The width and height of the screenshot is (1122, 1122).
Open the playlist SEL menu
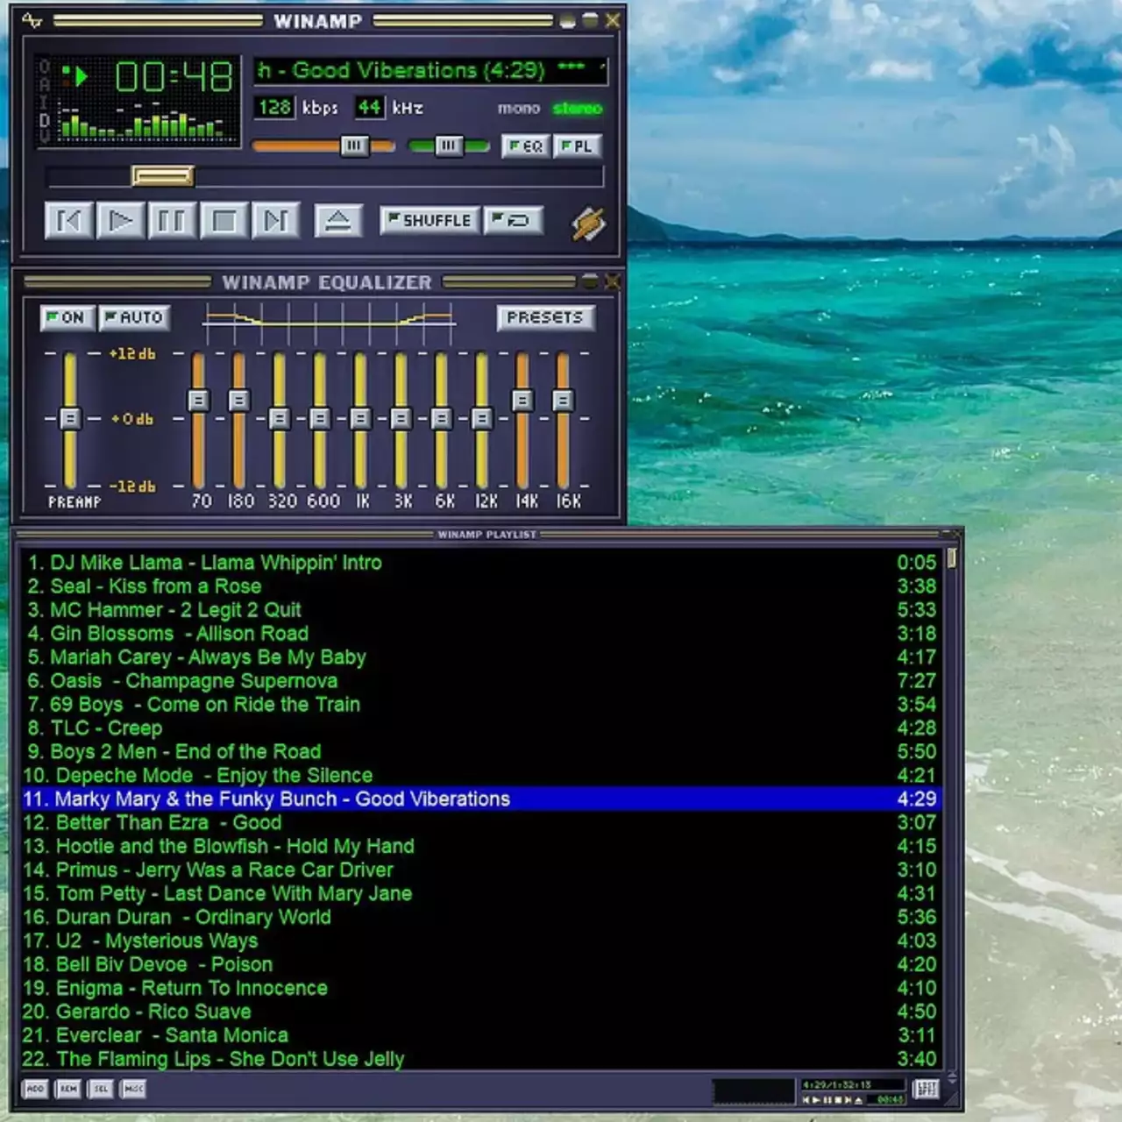tap(101, 1089)
